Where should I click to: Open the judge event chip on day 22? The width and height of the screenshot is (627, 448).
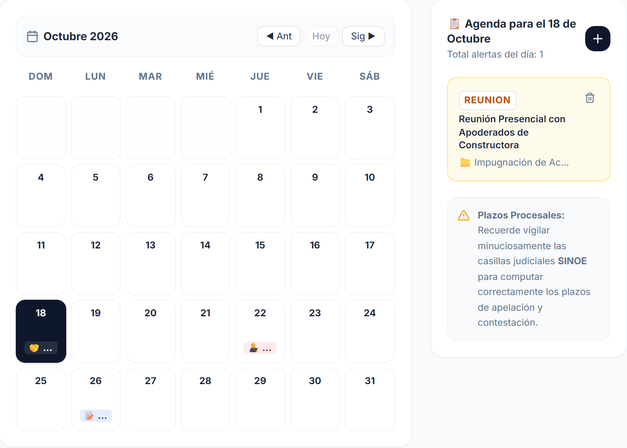tap(260, 348)
